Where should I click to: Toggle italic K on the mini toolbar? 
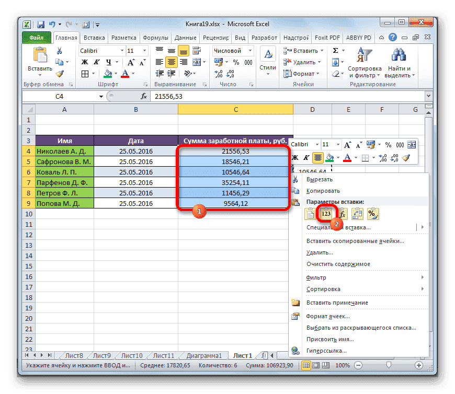pyautogui.click(x=306, y=157)
